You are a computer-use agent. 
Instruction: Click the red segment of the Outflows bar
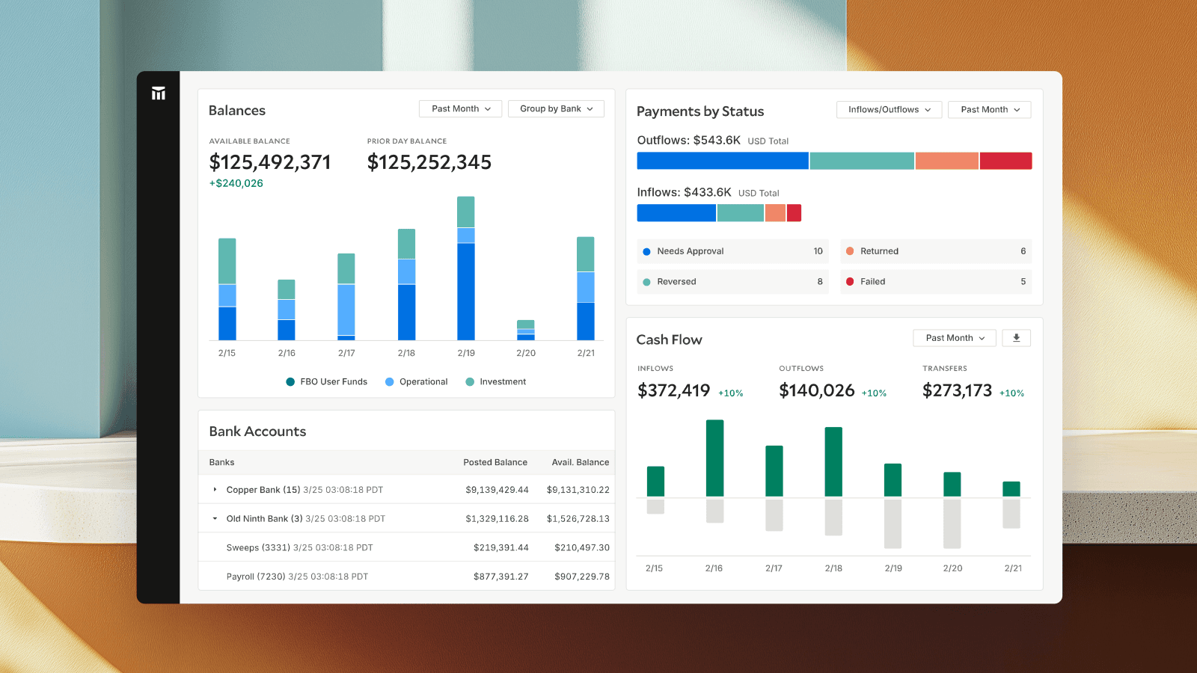point(1005,160)
